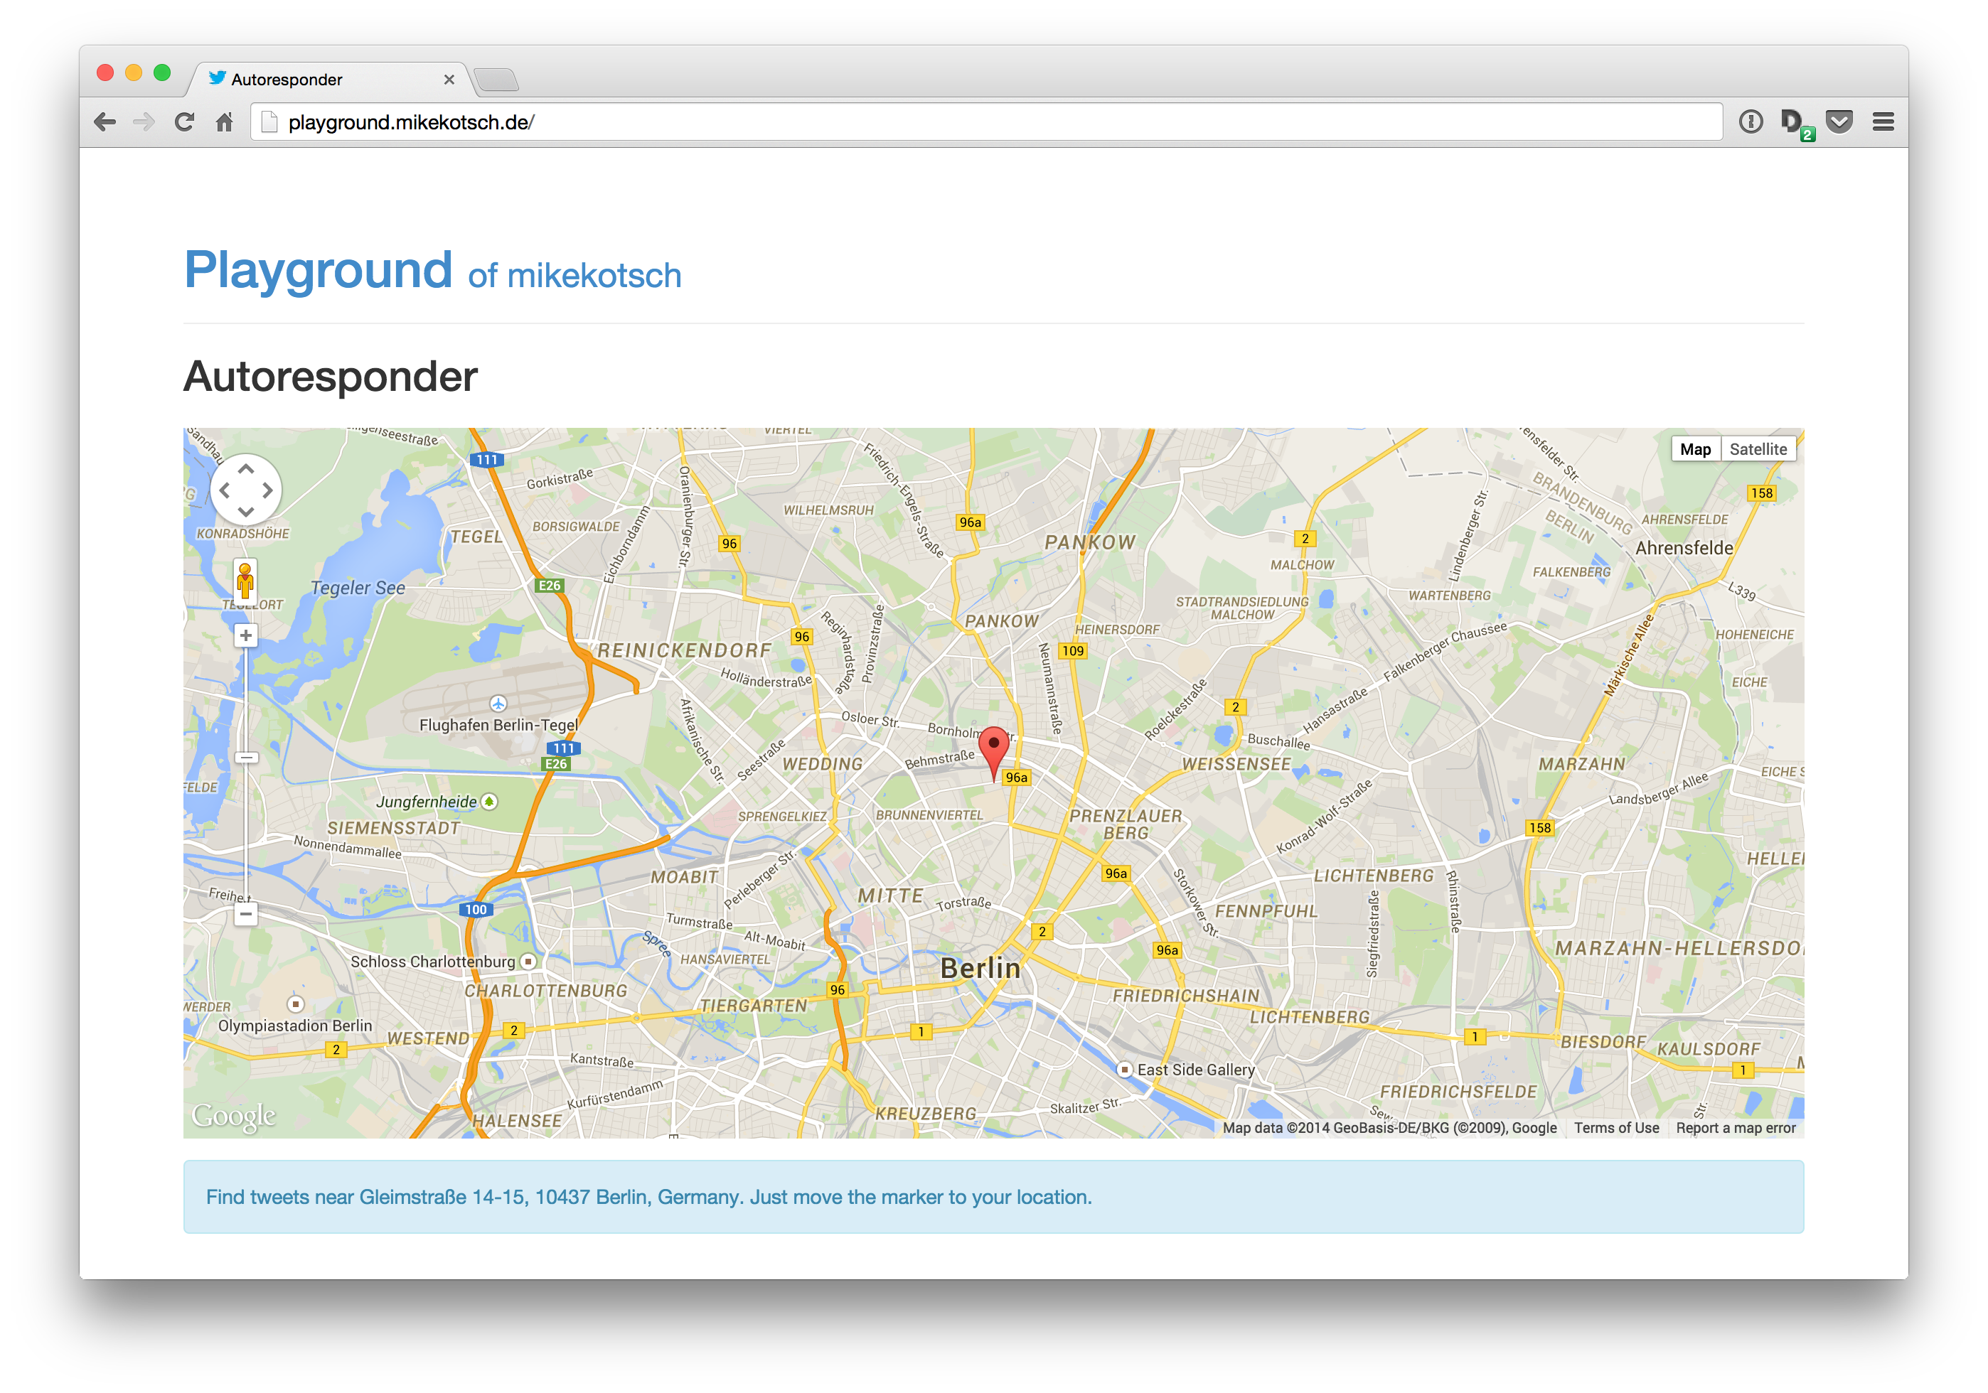Click the map zoom slider handle
The width and height of the screenshot is (1988, 1393).
tap(247, 758)
